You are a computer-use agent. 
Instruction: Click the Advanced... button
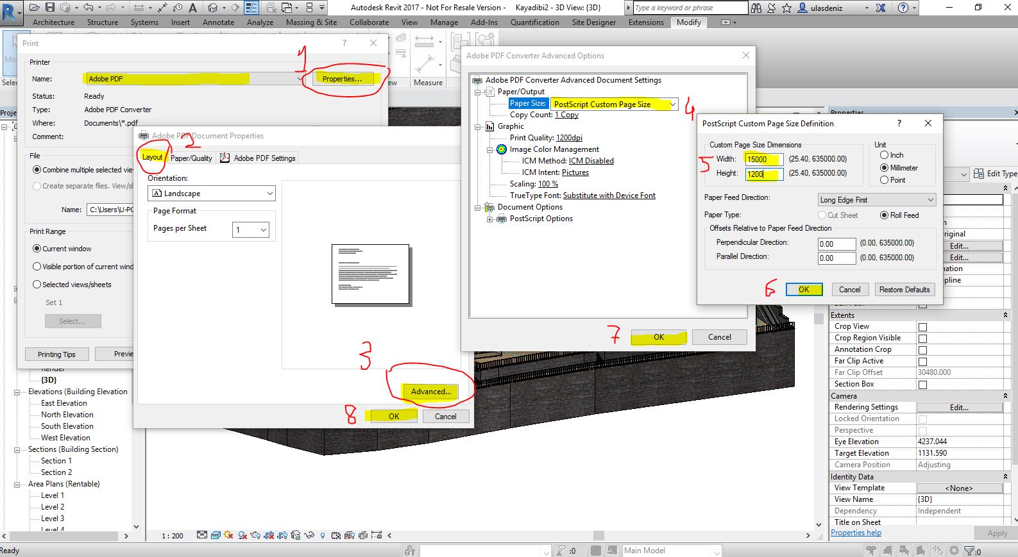coord(430,392)
